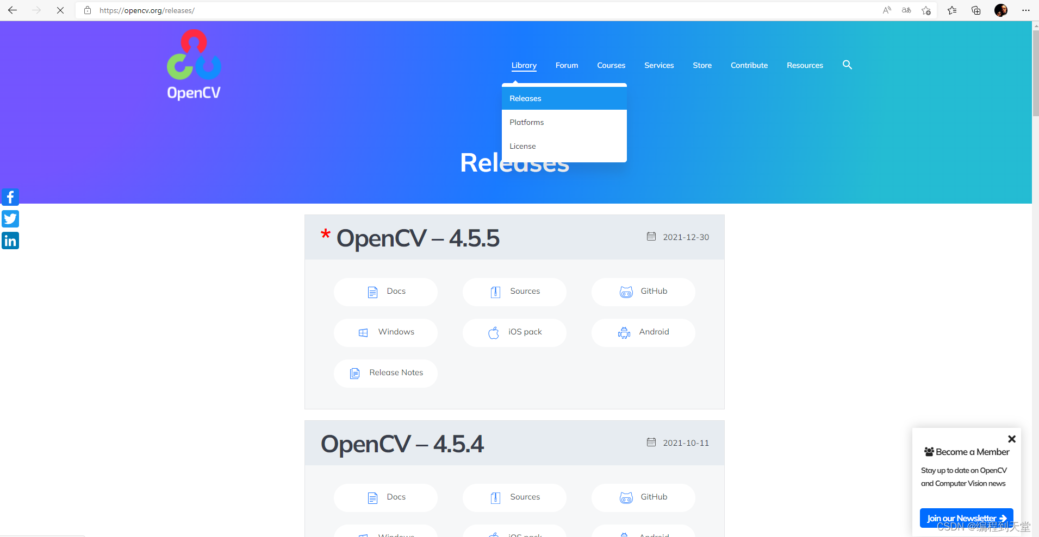This screenshot has width=1039, height=537.
Task: Click the Become a Member title
Action: (967, 452)
